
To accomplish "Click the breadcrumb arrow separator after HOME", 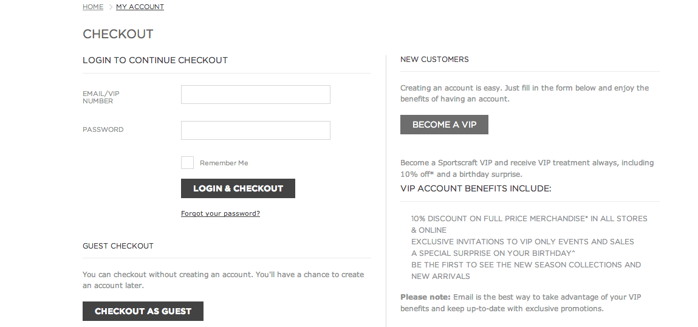I will point(110,7).
